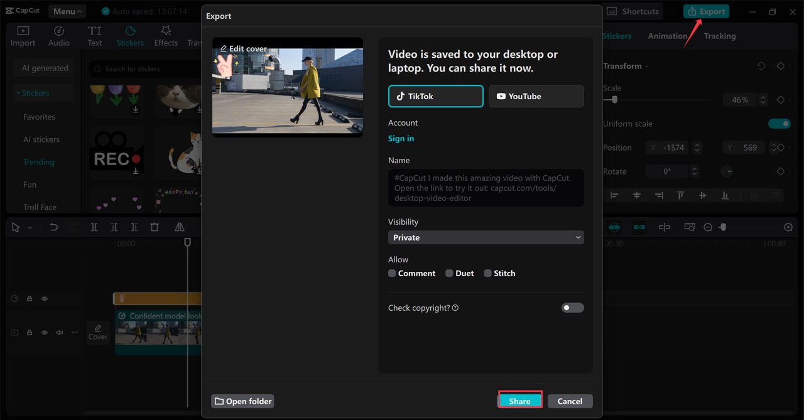804x420 pixels.
Task: Select YouTube sharing tab
Action: [x=536, y=96]
